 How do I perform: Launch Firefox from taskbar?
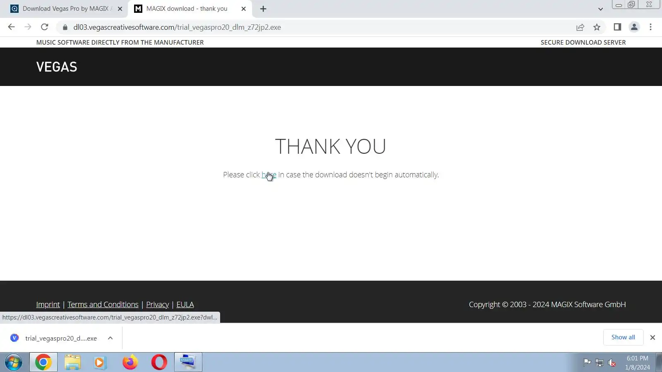(x=130, y=362)
